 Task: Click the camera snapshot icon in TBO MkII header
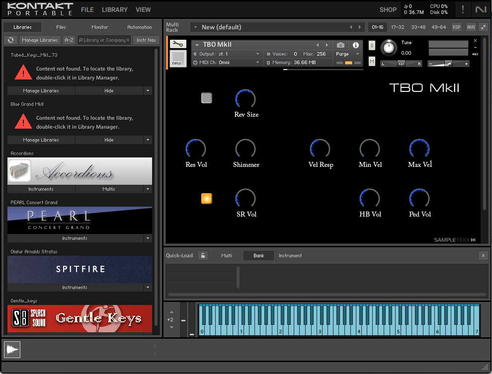(340, 44)
